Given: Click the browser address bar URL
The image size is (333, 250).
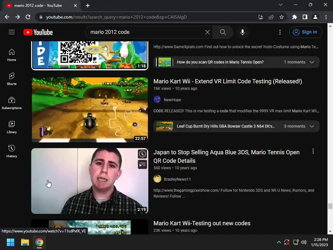Looking at the screenshot, I should pos(116,17).
